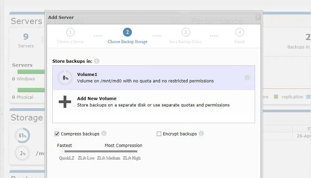Uncheck the Compress backups checkbox
The height and width of the screenshot is (178, 311).
tap(57, 133)
